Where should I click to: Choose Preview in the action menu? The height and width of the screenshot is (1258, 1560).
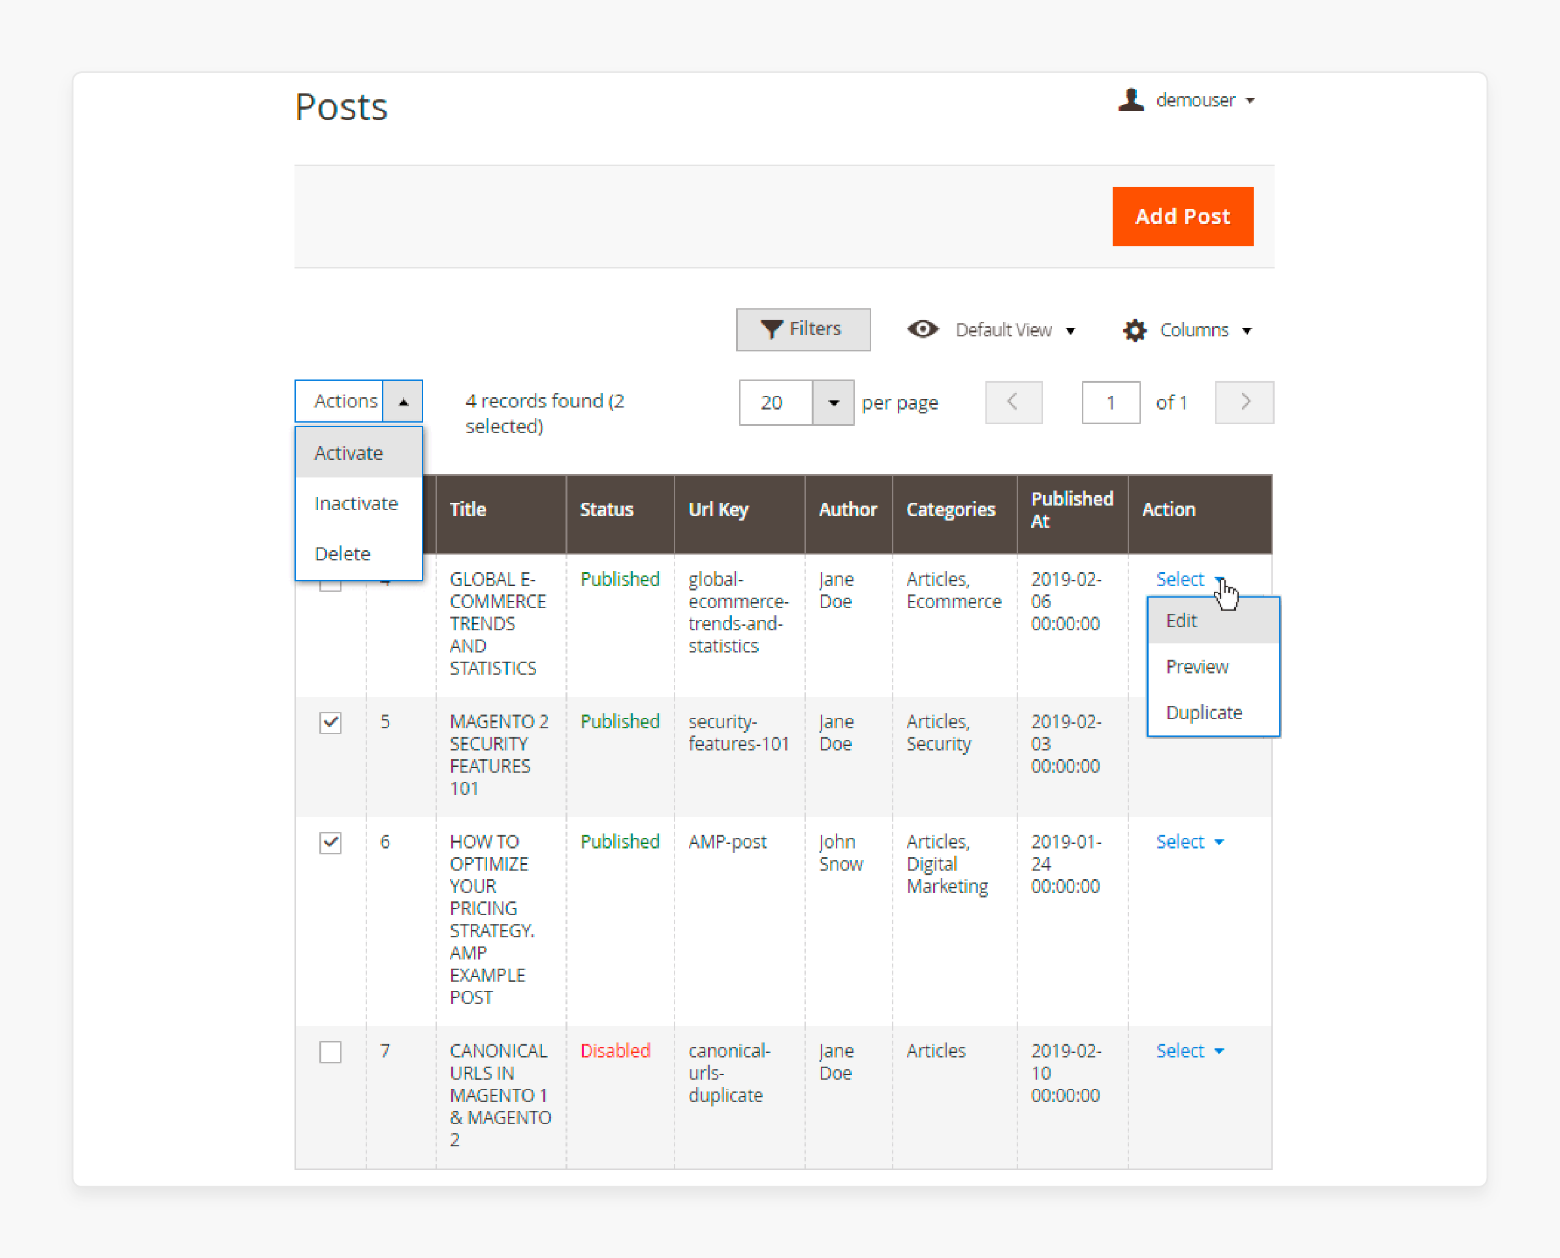click(x=1214, y=667)
